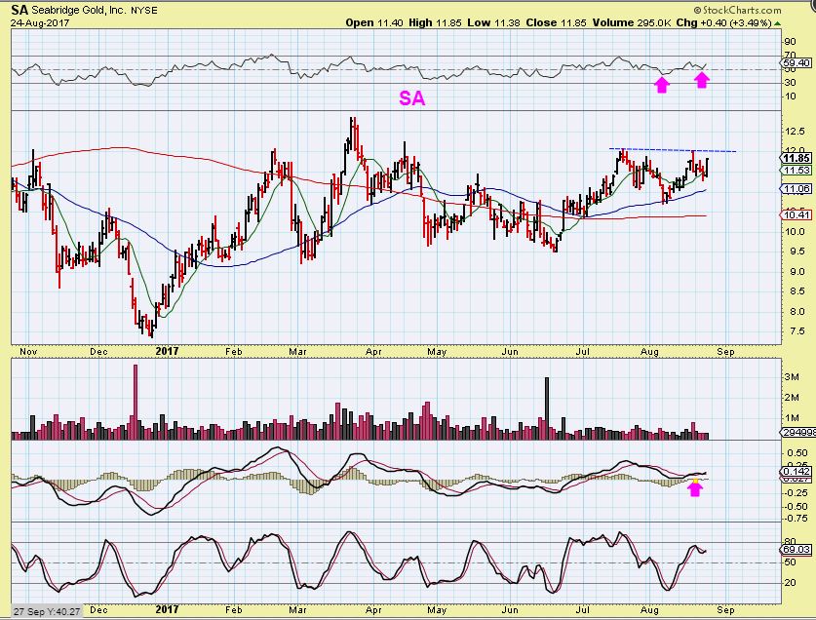This screenshot has width=816, height=620.
Task: Select the 10 label on RSI axis
Action: (x=791, y=96)
